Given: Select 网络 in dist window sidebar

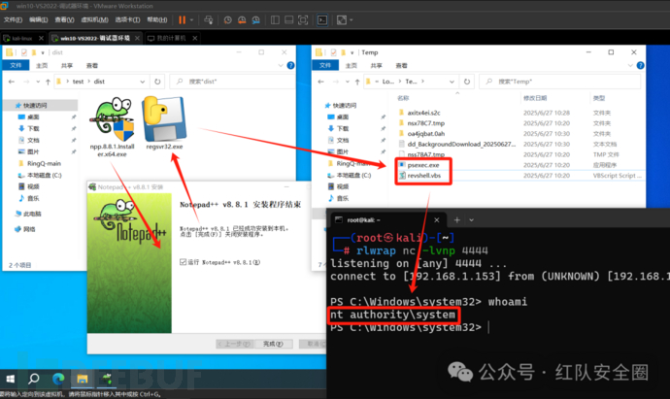Looking at the screenshot, I should (x=25, y=229).
